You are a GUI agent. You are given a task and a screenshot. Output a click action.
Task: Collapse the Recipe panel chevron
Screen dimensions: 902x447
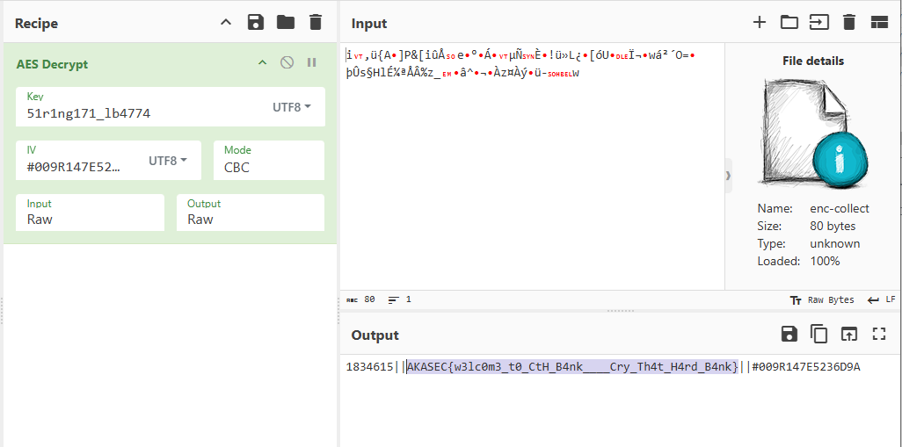226,23
